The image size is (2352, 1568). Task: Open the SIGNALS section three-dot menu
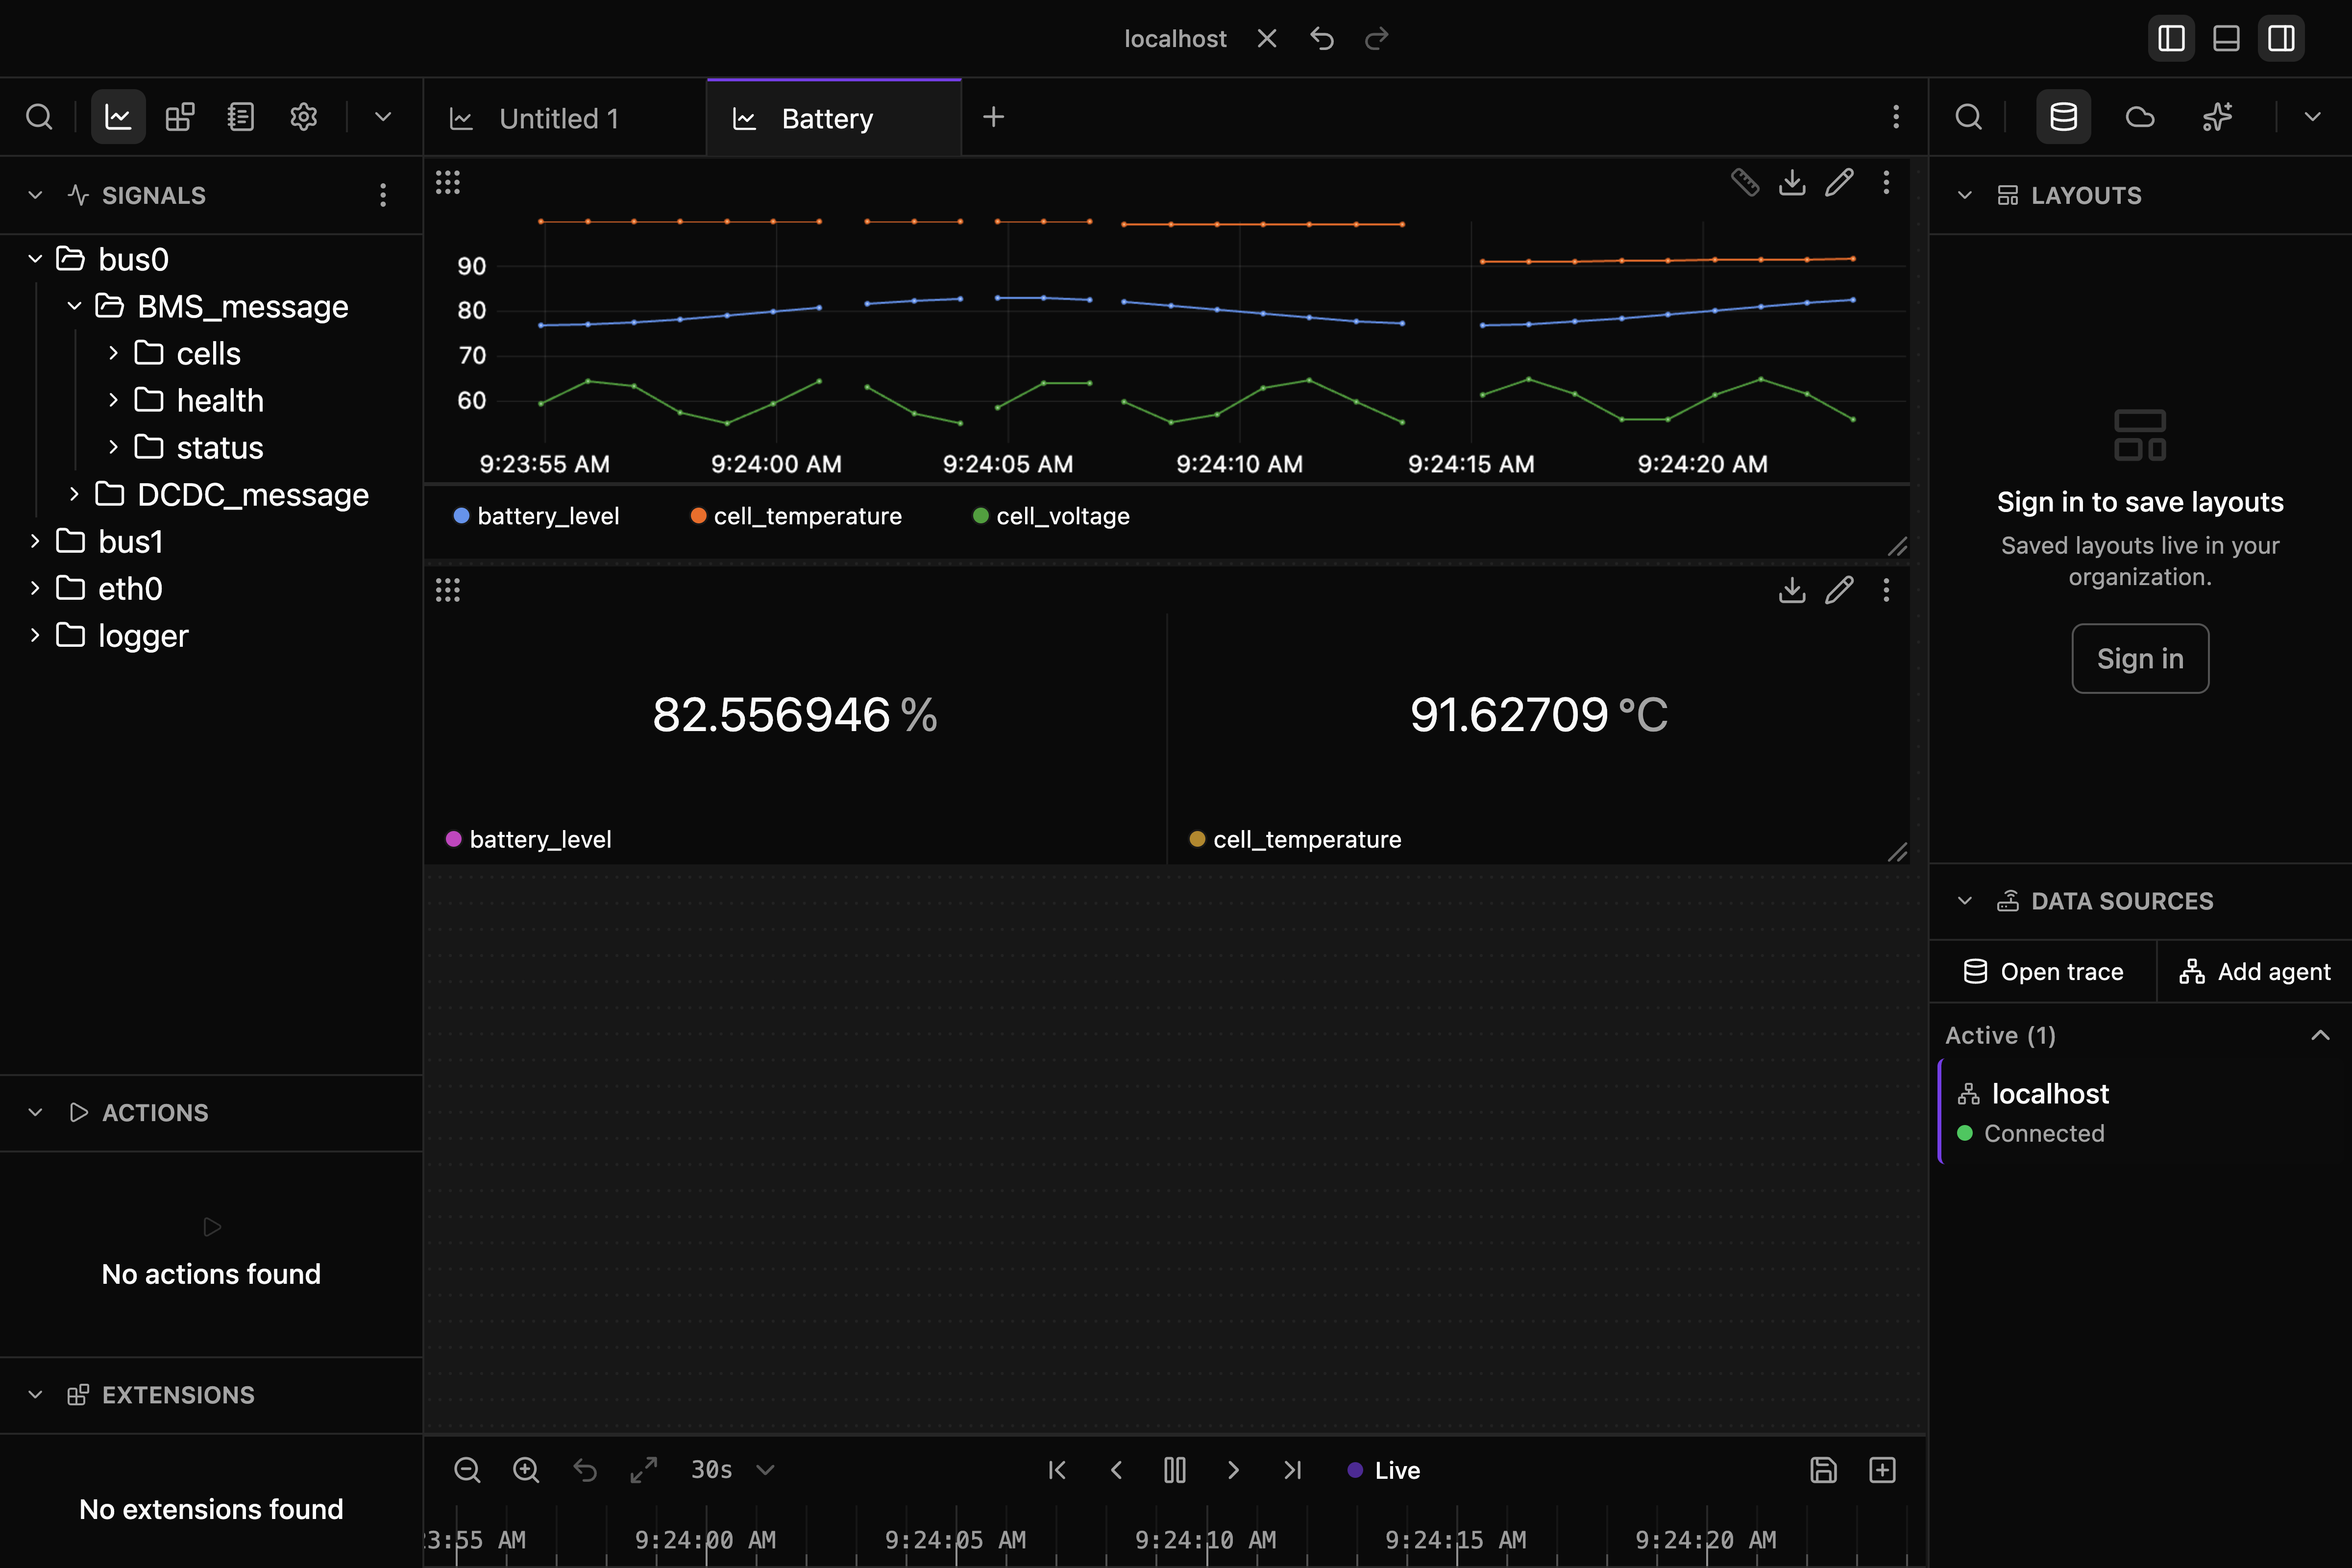pos(383,195)
